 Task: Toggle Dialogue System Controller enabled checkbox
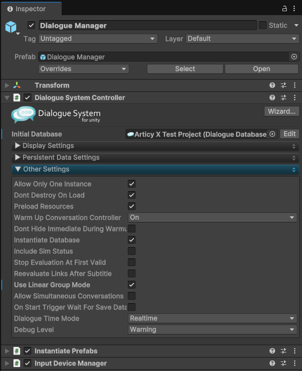point(27,98)
